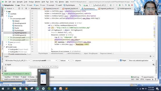Open the app run configuration dropdown
This screenshot has width=161, height=91.
click(x=87, y=5)
